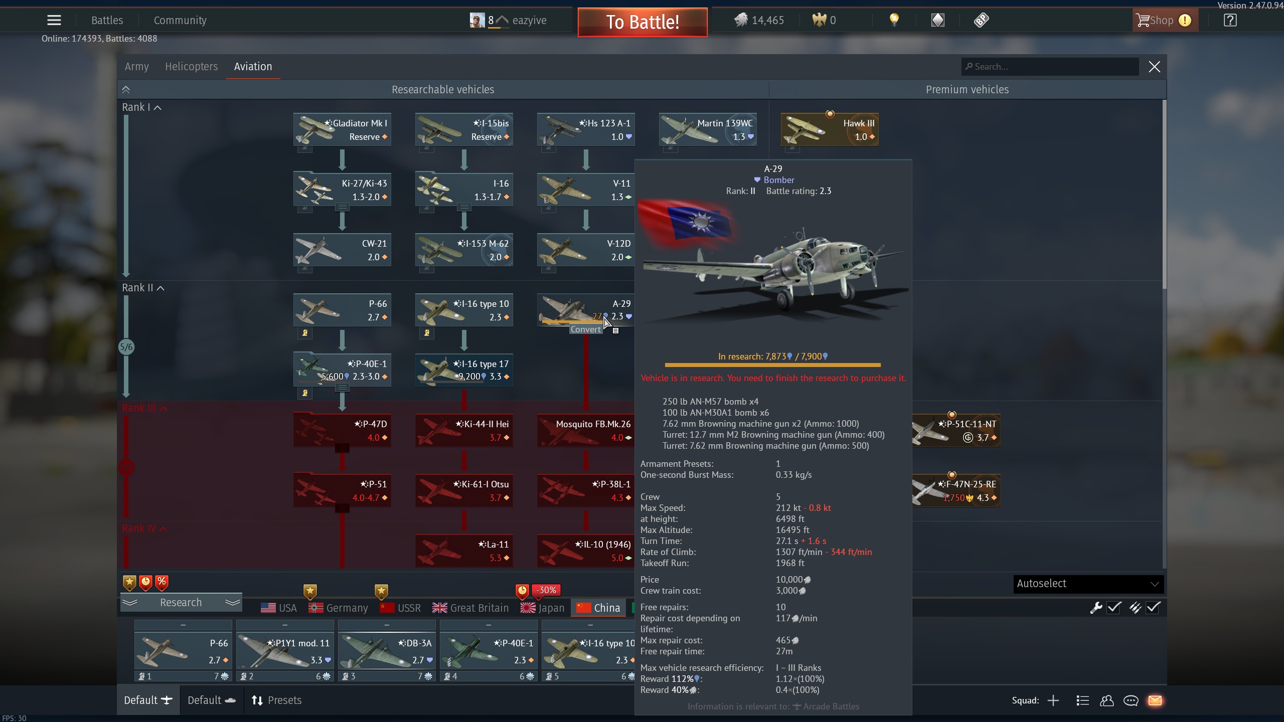Switch to the USA nation tab
The height and width of the screenshot is (722, 1284).
tap(279, 608)
